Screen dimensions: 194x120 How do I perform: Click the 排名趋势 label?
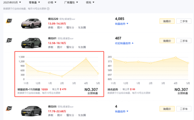pos(113,89)
